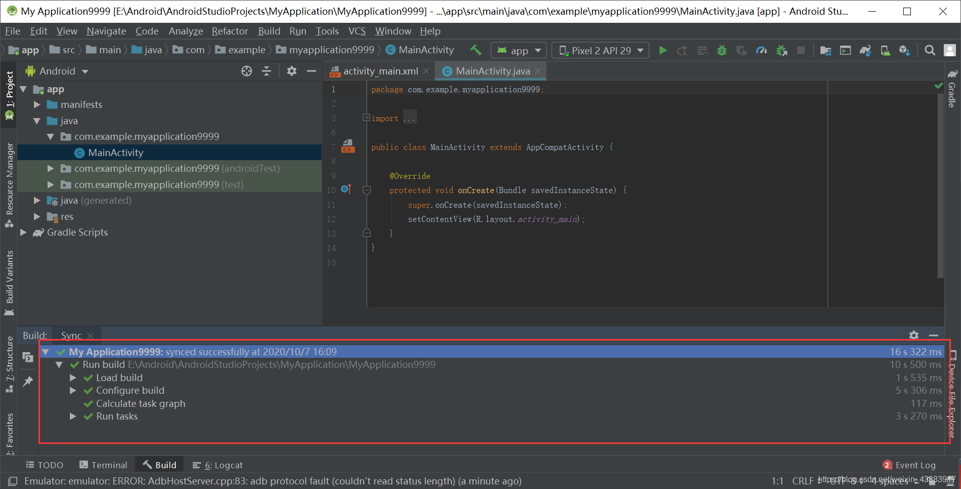961x489 pixels.
Task: Open the Layout Inspector icon
Action: (845, 50)
